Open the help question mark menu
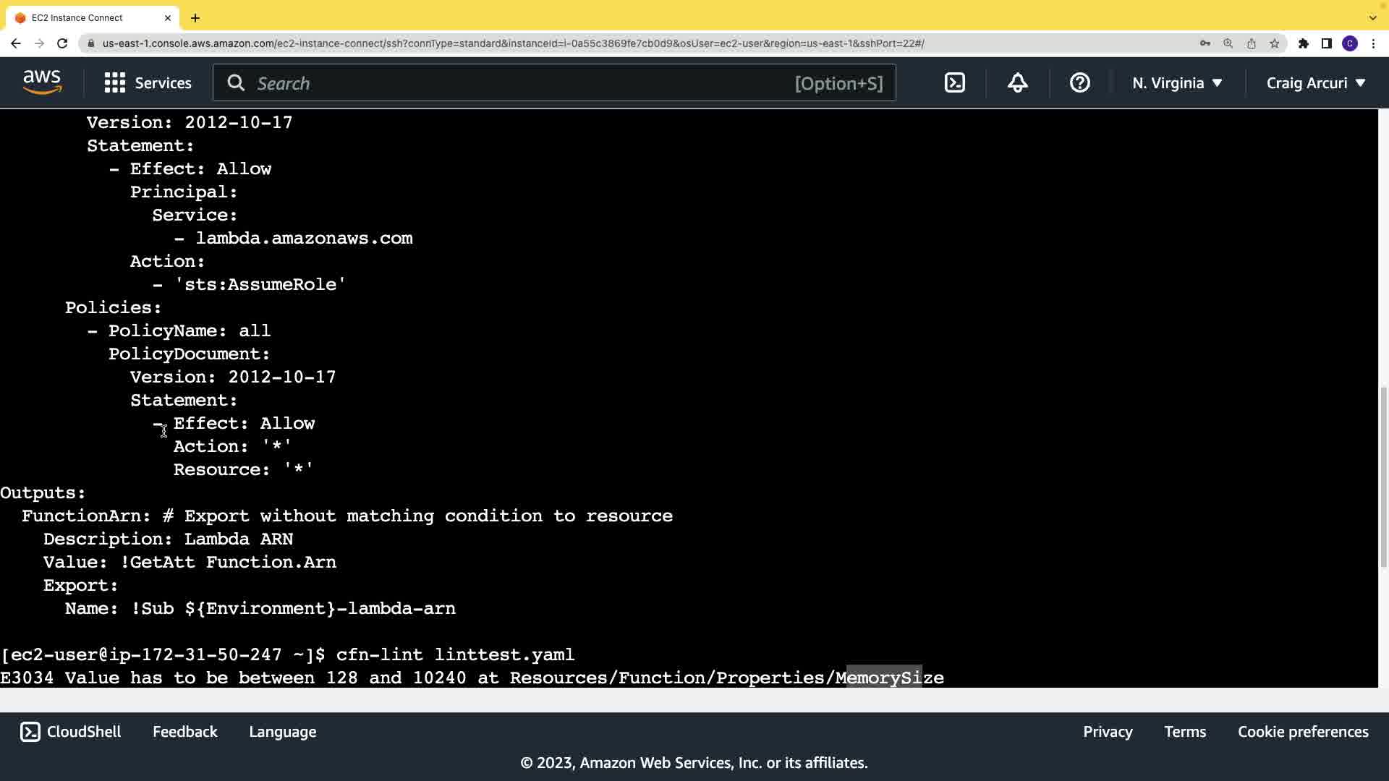Viewport: 1389px width, 781px height. point(1079,82)
